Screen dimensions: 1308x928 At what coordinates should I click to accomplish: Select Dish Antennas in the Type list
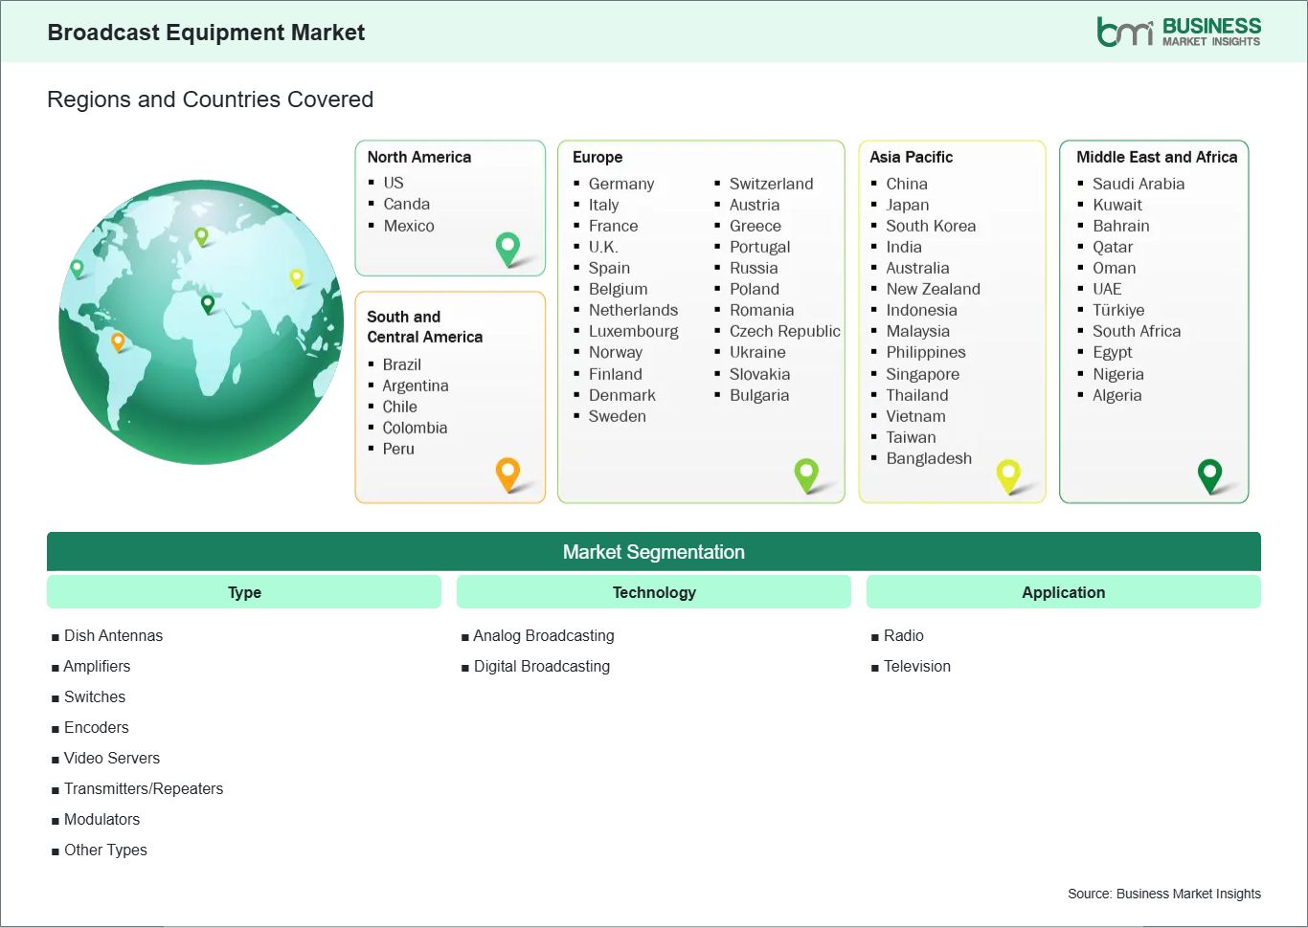pyautogui.click(x=113, y=635)
